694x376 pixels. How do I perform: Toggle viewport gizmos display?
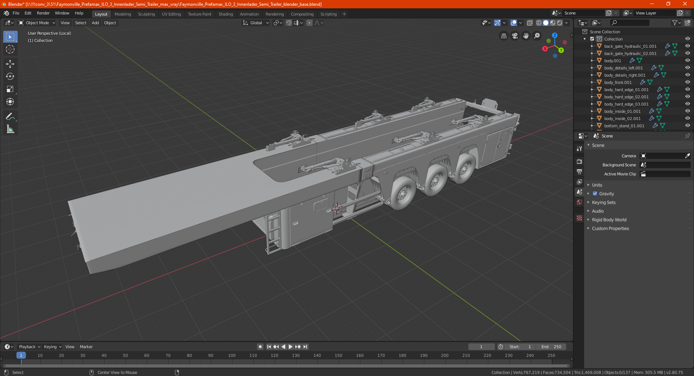click(x=497, y=23)
